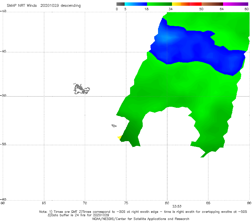
Task: Click the color bar label '5'
Action: pos(125,9)
